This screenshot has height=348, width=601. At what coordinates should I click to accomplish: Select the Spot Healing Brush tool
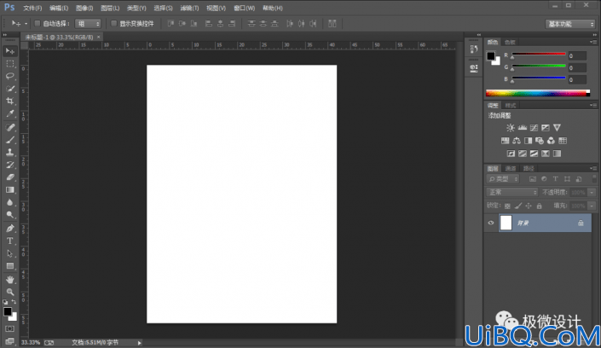(x=10, y=127)
